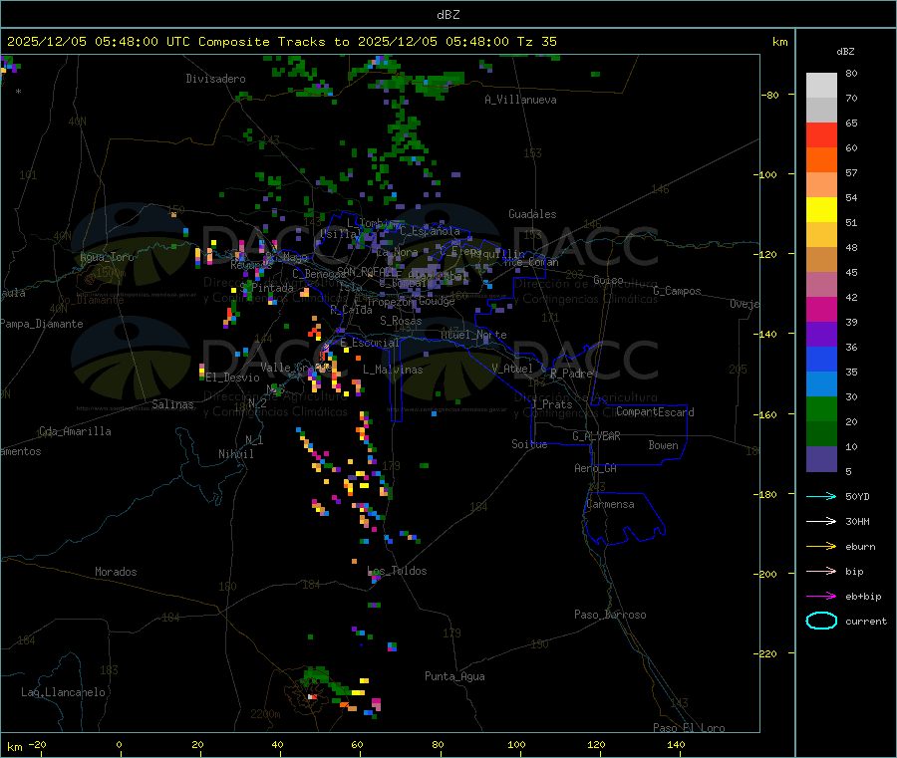Click the Pampa_Diamante place label
This screenshot has height=758, width=897.
tap(42, 324)
